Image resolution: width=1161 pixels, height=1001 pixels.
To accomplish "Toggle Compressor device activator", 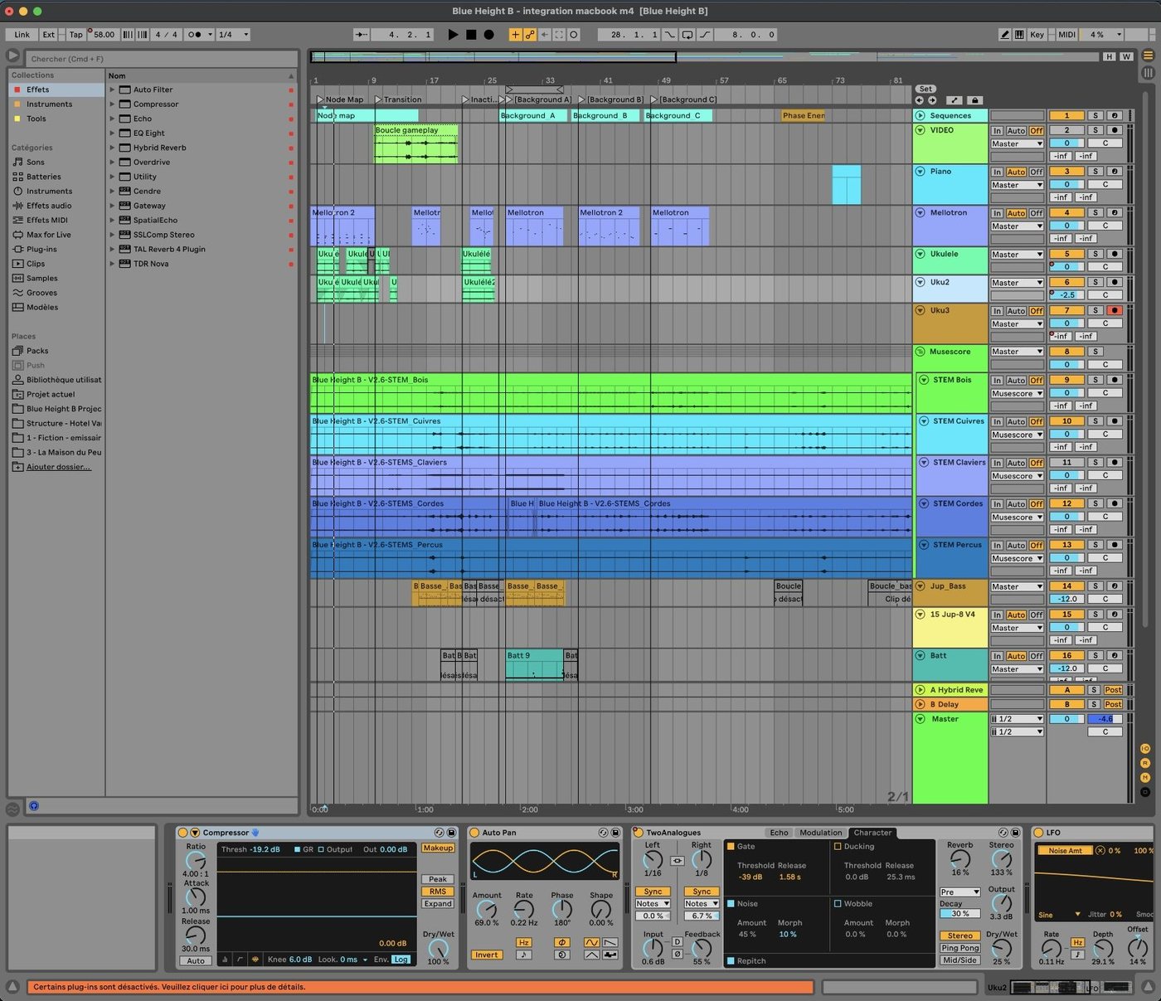I will [x=182, y=832].
